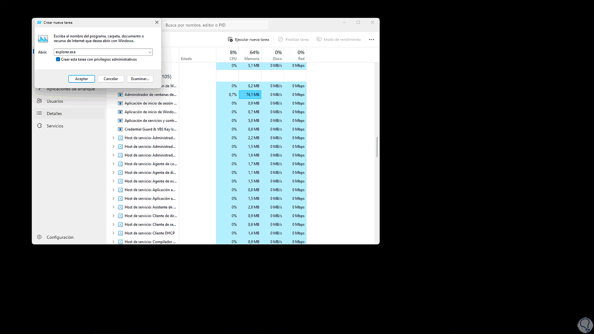Expand Host de servicio: Asistente de... row

(113, 207)
